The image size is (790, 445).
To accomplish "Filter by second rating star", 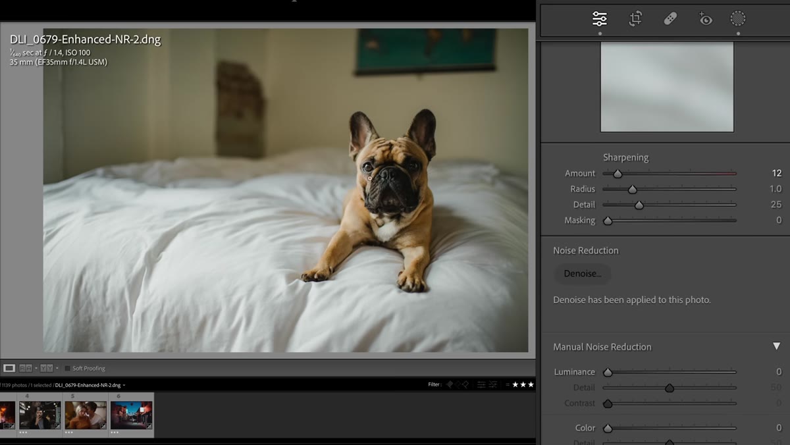I will [523, 384].
